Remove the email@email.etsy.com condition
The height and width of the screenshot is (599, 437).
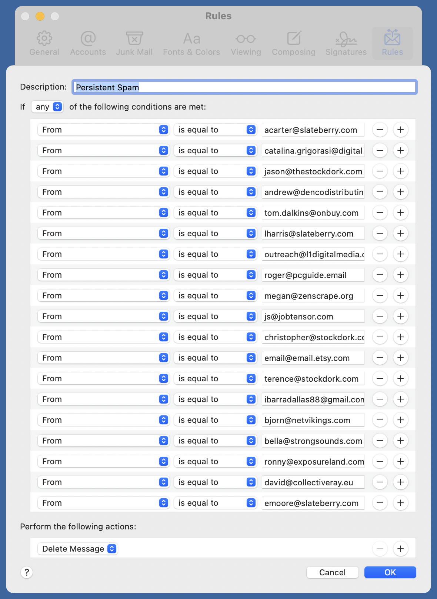coord(380,358)
